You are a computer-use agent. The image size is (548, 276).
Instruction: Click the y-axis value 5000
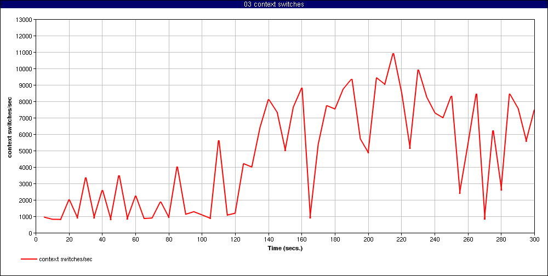(26, 151)
